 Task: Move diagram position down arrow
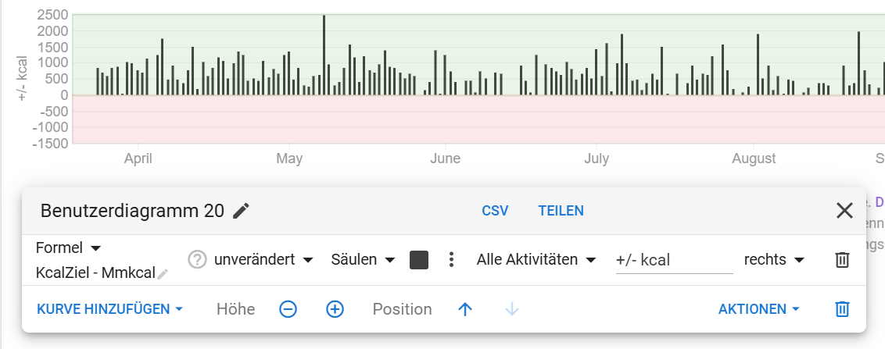pyautogui.click(x=512, y=309)
